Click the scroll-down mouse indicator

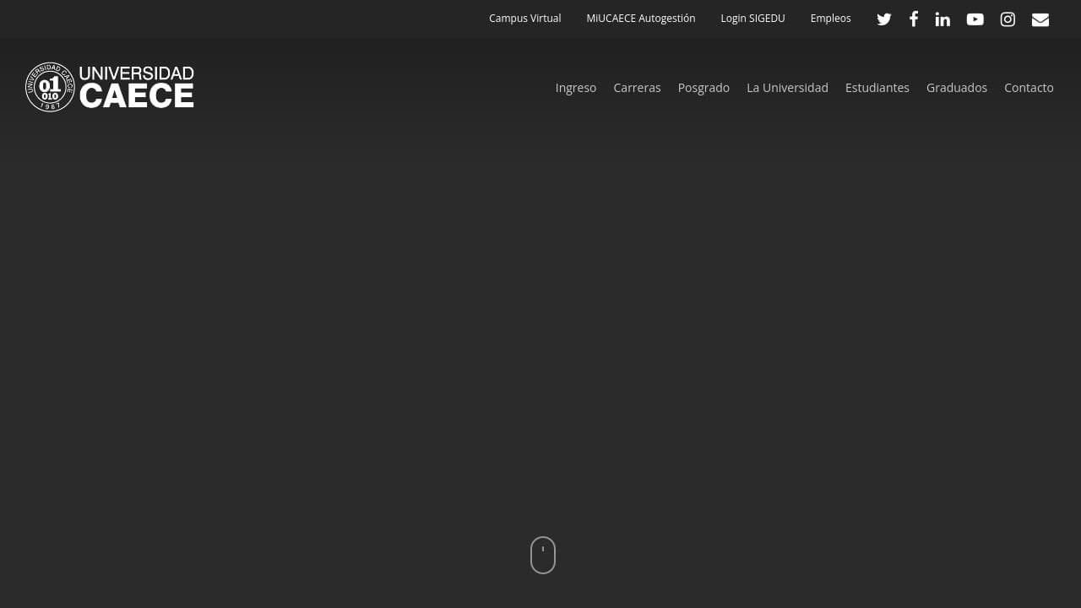542,555
